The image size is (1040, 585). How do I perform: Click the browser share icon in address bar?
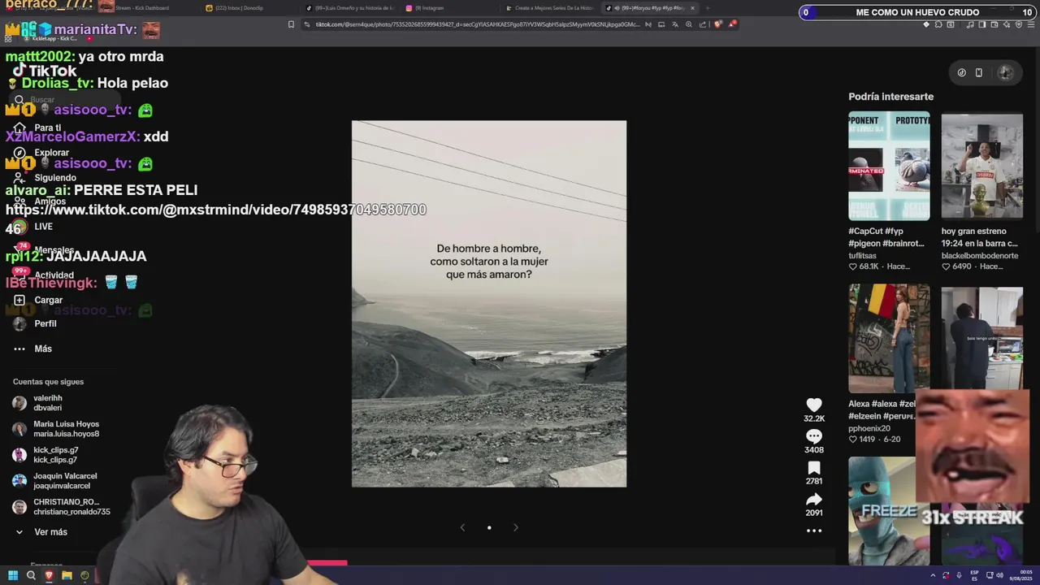[x=703, y=24]
